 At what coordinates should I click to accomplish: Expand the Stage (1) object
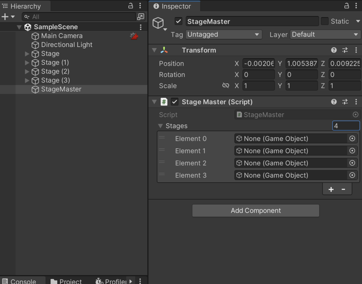point(27,63)
